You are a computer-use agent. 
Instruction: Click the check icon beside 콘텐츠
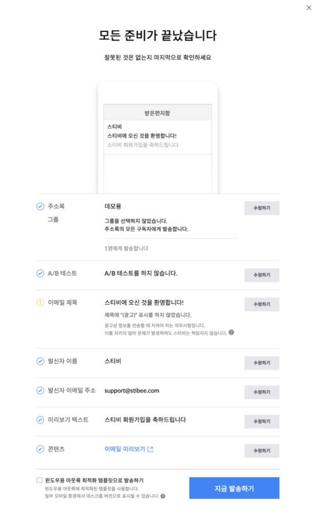pos(41,449)
